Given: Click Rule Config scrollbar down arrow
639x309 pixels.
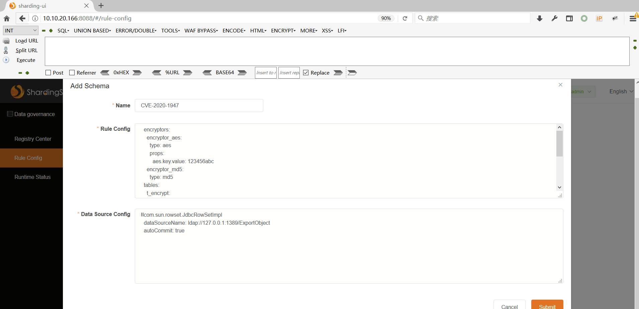Looking at the screenshot, I should click(559, 187).
